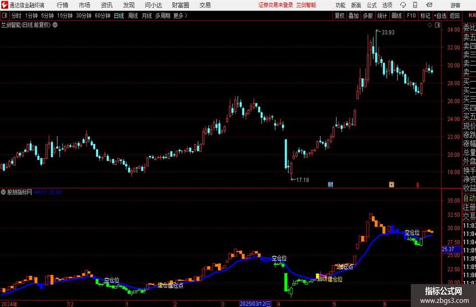Open the 交易 menu
Image resolution: width=476 pixels, height=307 pixels.
(x=205, y=5)
